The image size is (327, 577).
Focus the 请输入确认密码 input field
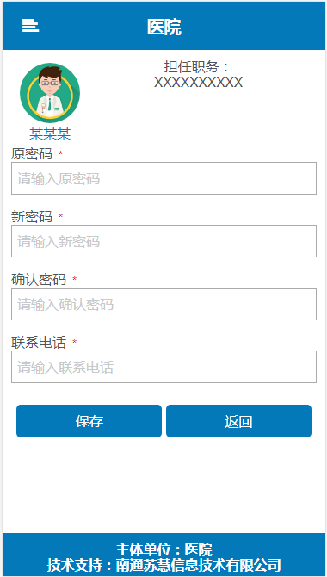163,304
